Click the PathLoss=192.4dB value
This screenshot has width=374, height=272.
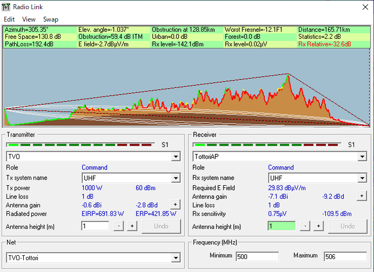click(29, 44)
